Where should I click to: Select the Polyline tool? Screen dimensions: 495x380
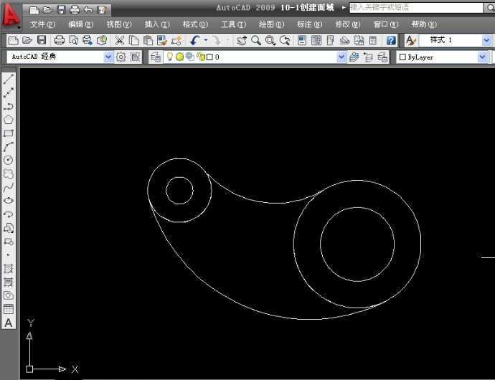click(9, 106)
